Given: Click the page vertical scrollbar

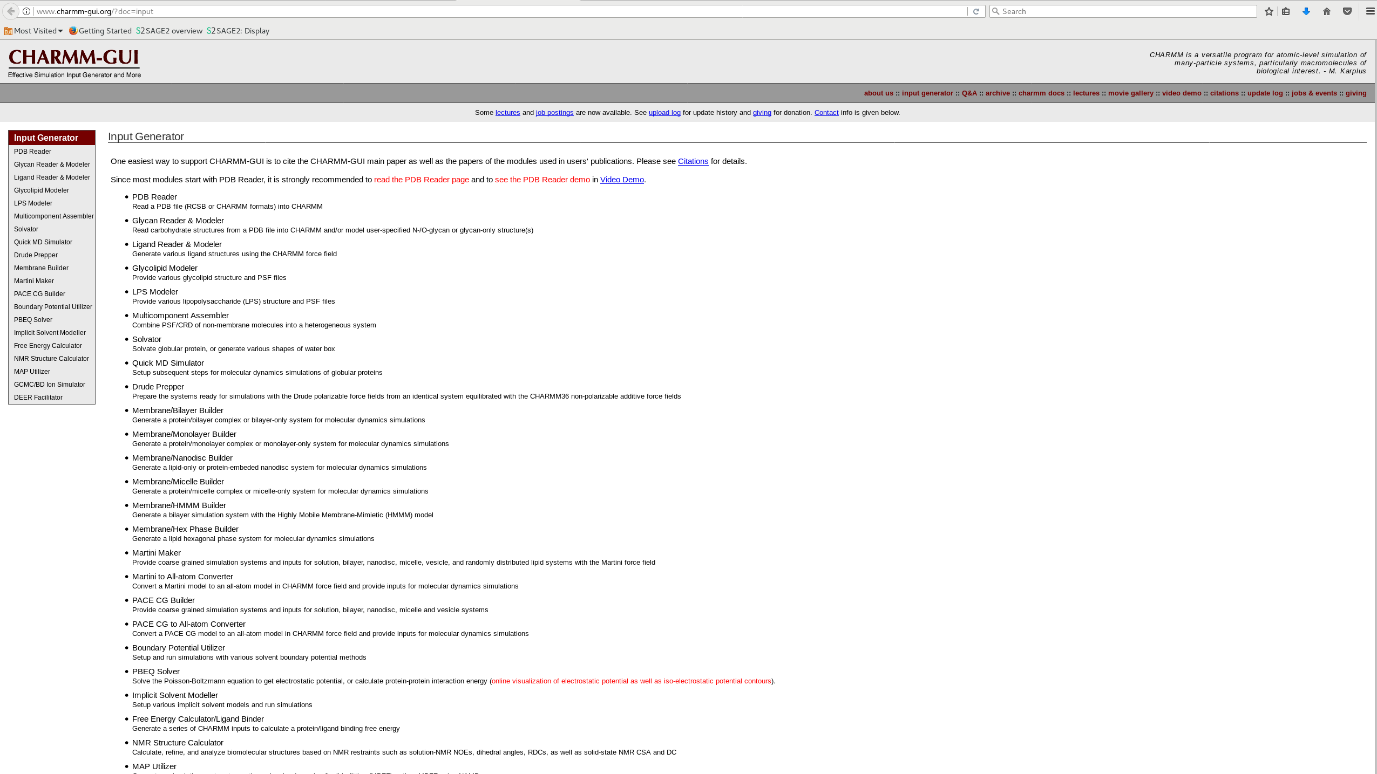Looking at the screenshot, I should 1375,407.
